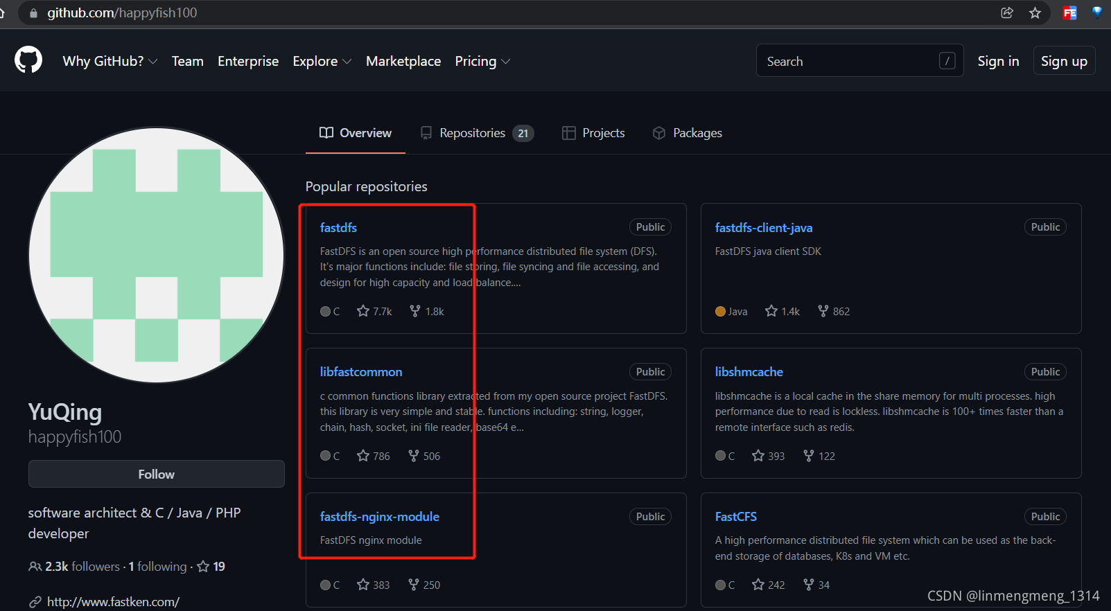Screen dimensions: 1111x611
Task: Click the repository count badge 21
Action: tap(523, 133)
